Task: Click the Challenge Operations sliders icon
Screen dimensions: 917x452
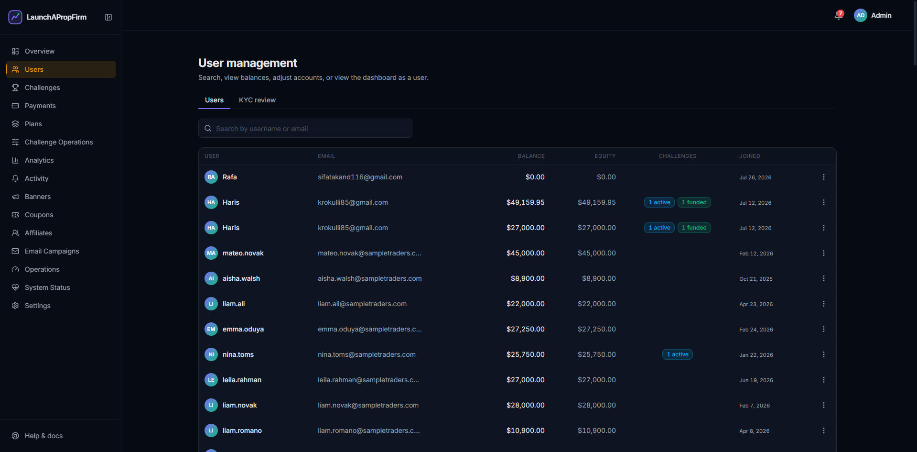Action: coord(15,142)
